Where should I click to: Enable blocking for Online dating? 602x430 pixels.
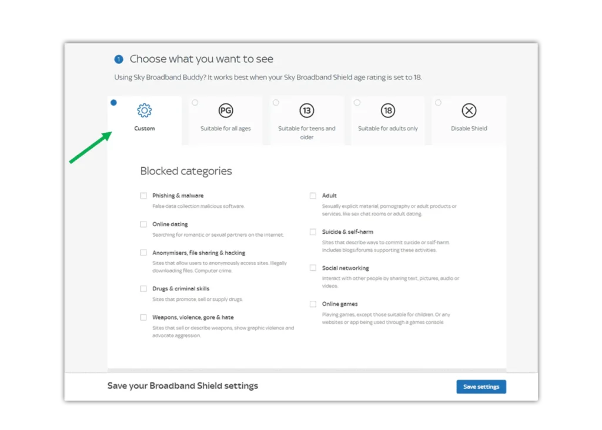143,224
